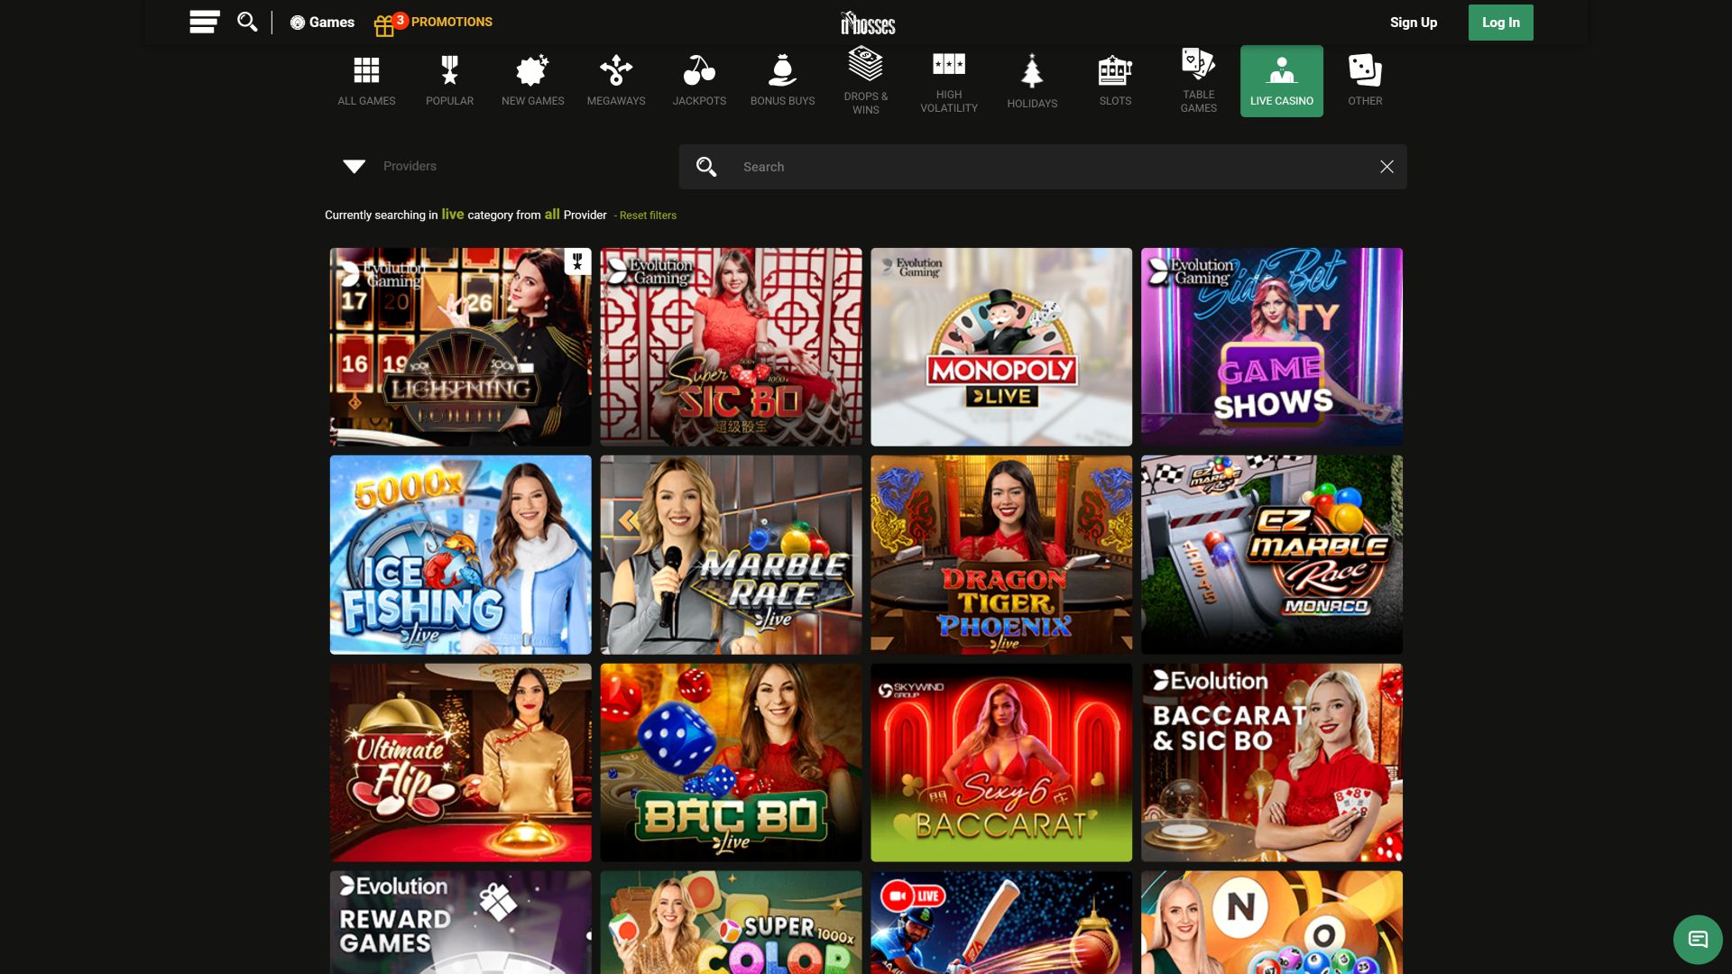Image resolution: width=1732 pixels, height=974 pixels.
Task: Open the Super Sic Bo game
Action: tap(731, 347)
